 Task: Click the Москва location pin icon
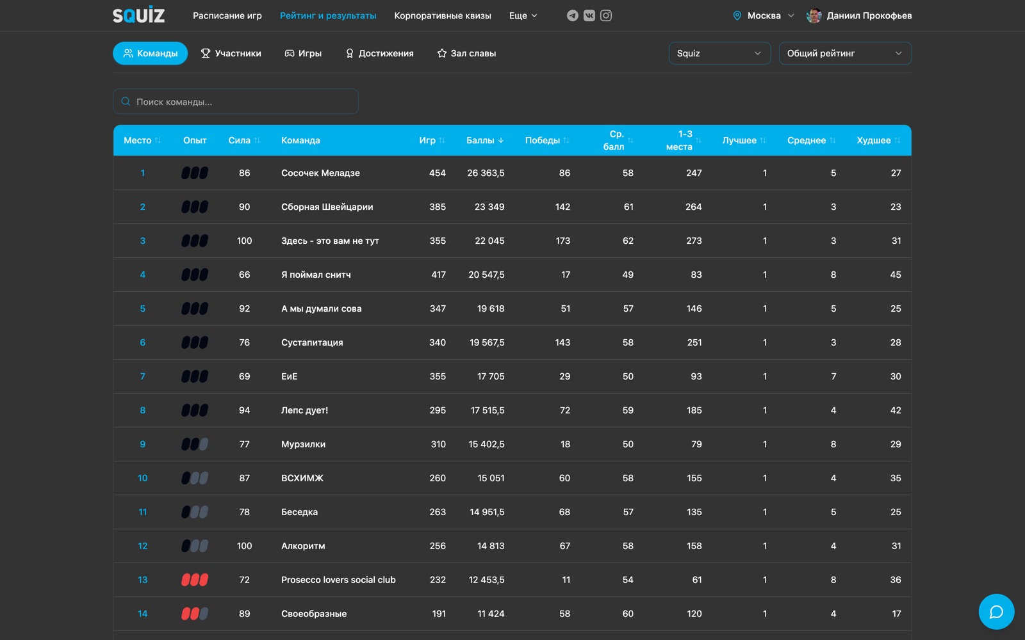tap(737, 15)
